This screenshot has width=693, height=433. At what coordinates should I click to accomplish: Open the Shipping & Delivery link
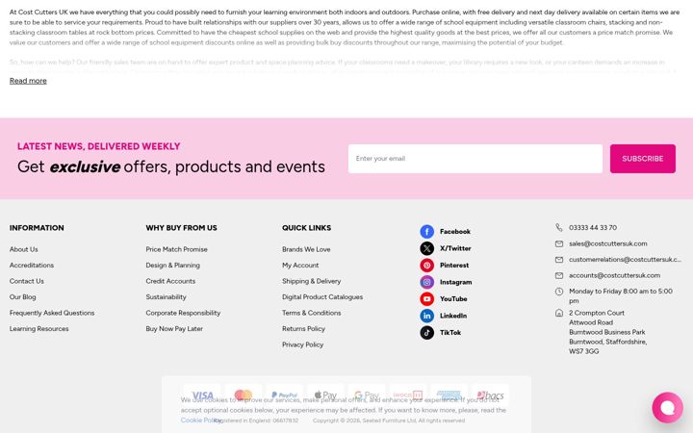pyautogui.click(x=311, y=281)
